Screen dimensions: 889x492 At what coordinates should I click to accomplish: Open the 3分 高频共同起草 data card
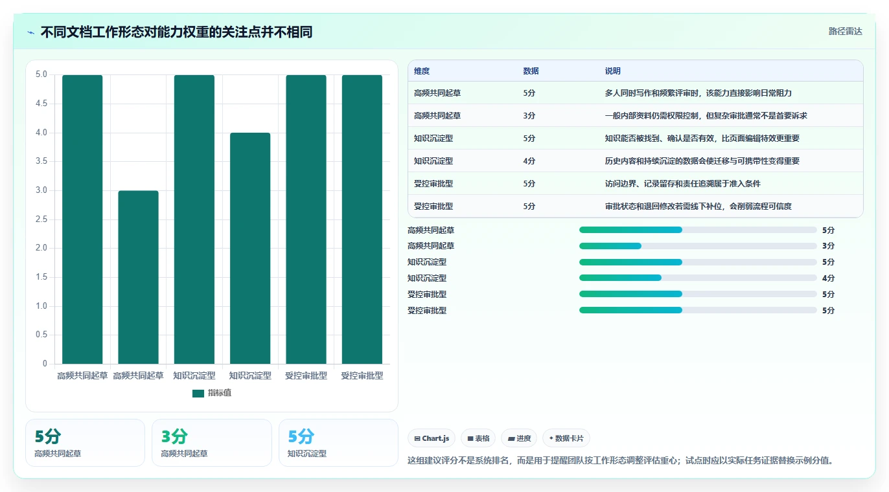(x=212, y=443)
